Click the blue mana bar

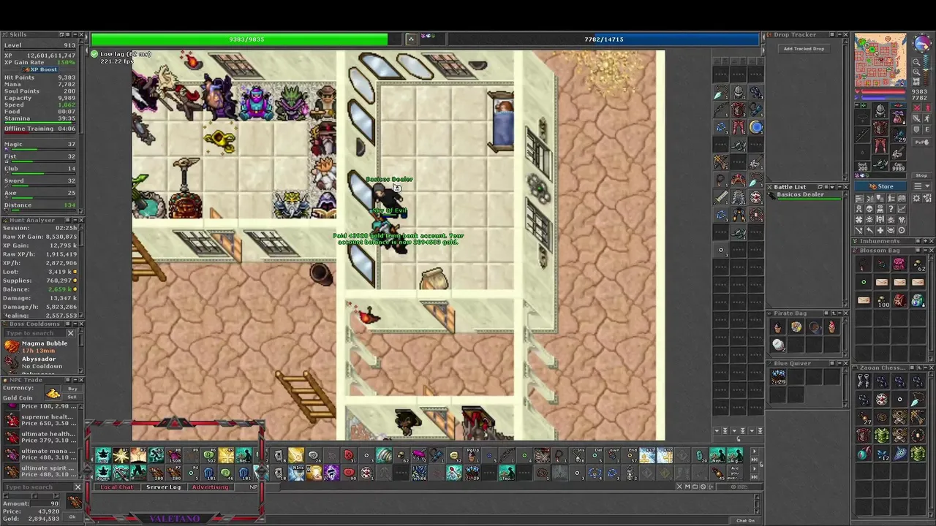click(604, 39)
